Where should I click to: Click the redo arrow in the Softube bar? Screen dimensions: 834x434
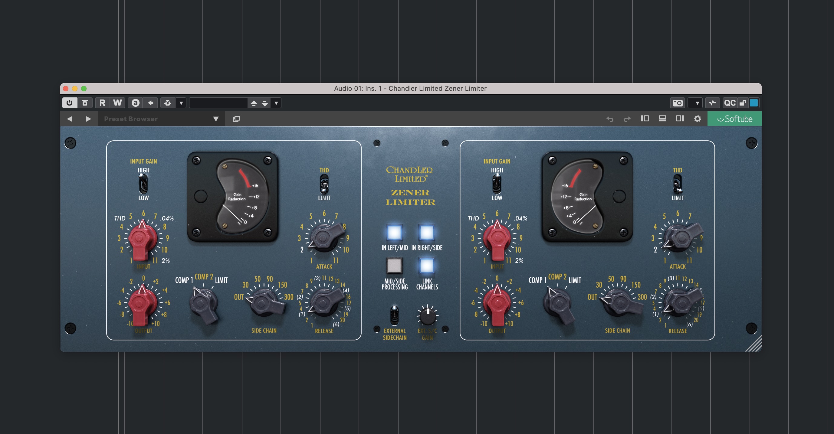coord(627,119)
